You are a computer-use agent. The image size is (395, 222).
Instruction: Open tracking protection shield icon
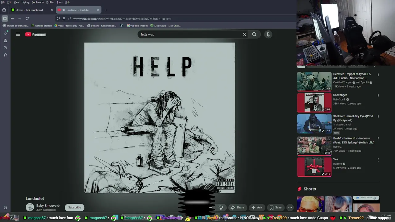coord(58,18)
